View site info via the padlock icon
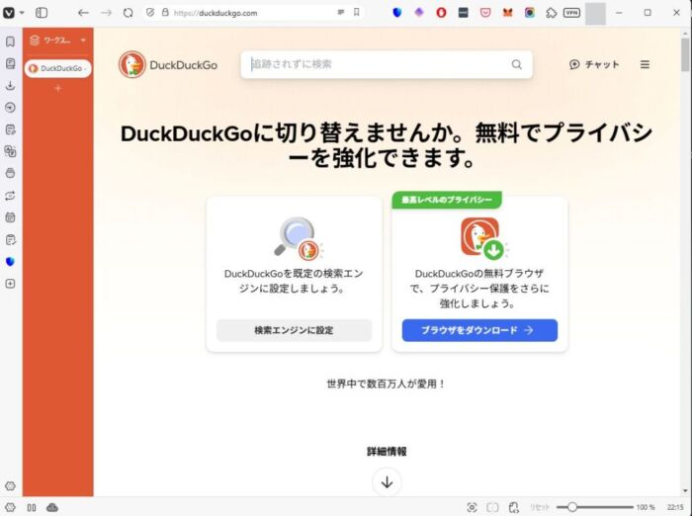The width and height of the screenshot is (692, 516). (165, 13)
